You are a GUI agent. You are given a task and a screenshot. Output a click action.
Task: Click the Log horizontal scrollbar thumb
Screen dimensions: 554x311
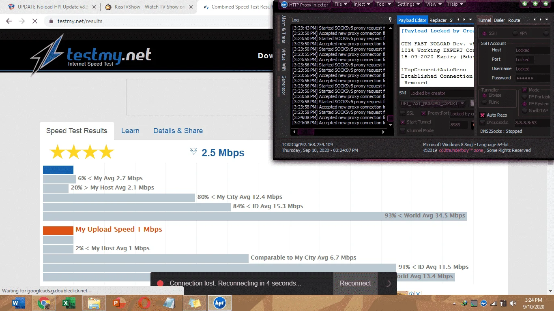tap(306, 132)
